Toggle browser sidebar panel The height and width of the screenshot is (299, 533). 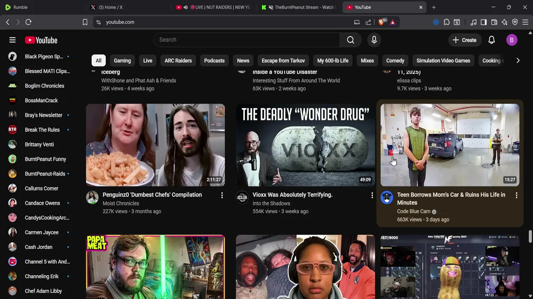[x=483, y=22]
